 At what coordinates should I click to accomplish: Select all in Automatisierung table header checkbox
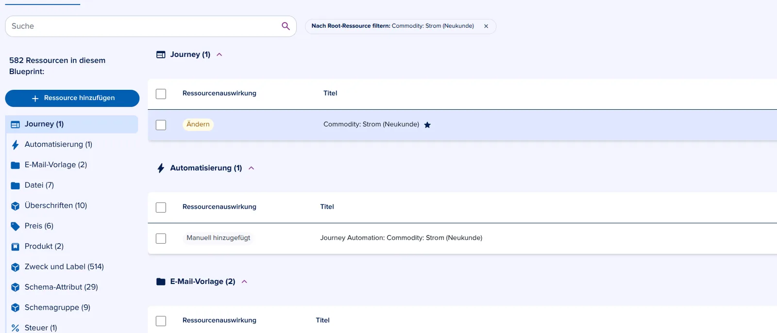pos(161,207)
